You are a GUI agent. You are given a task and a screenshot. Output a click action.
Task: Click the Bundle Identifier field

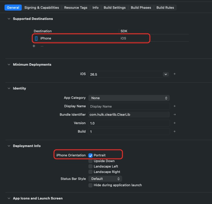click(129, 115)
